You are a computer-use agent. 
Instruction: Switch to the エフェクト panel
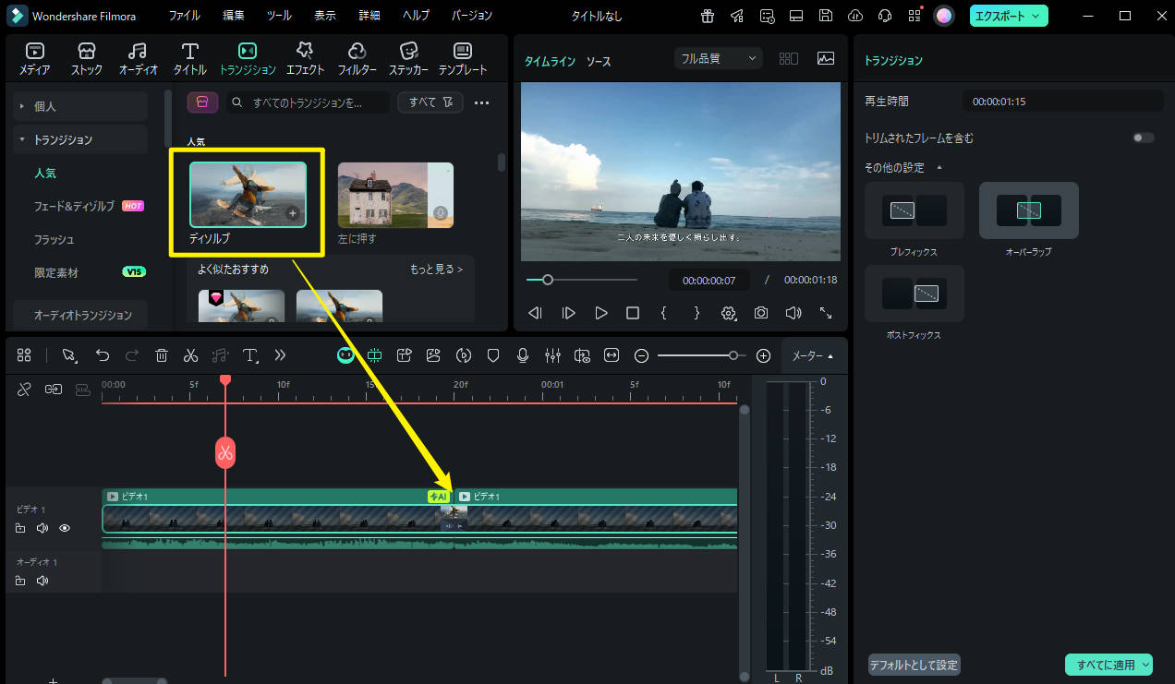[305, 55]
